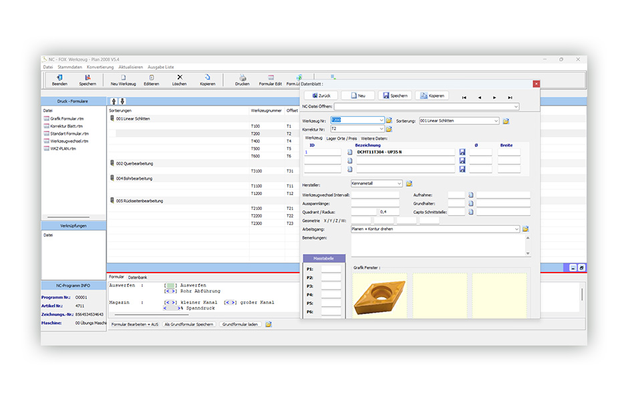Collapse the 001 Linear Schlitten group
The image size is (628, 401).
pyautogui.click(x=112, y=118)
